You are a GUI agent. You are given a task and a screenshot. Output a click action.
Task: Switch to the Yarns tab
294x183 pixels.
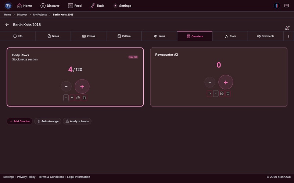tap(159, 36)
